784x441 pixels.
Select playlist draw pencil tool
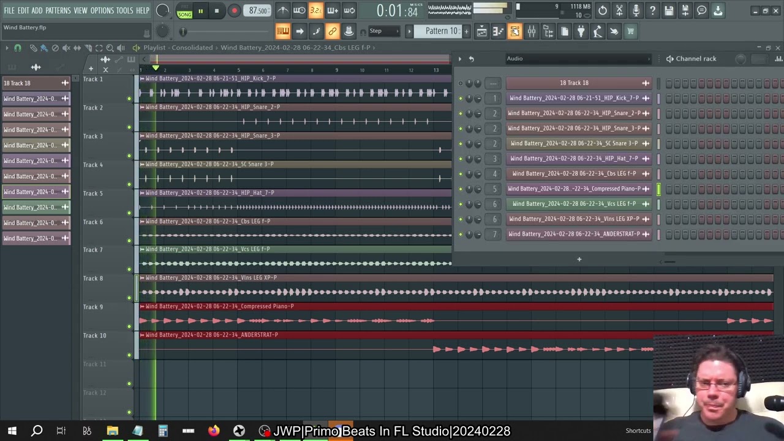click(33, 47)
